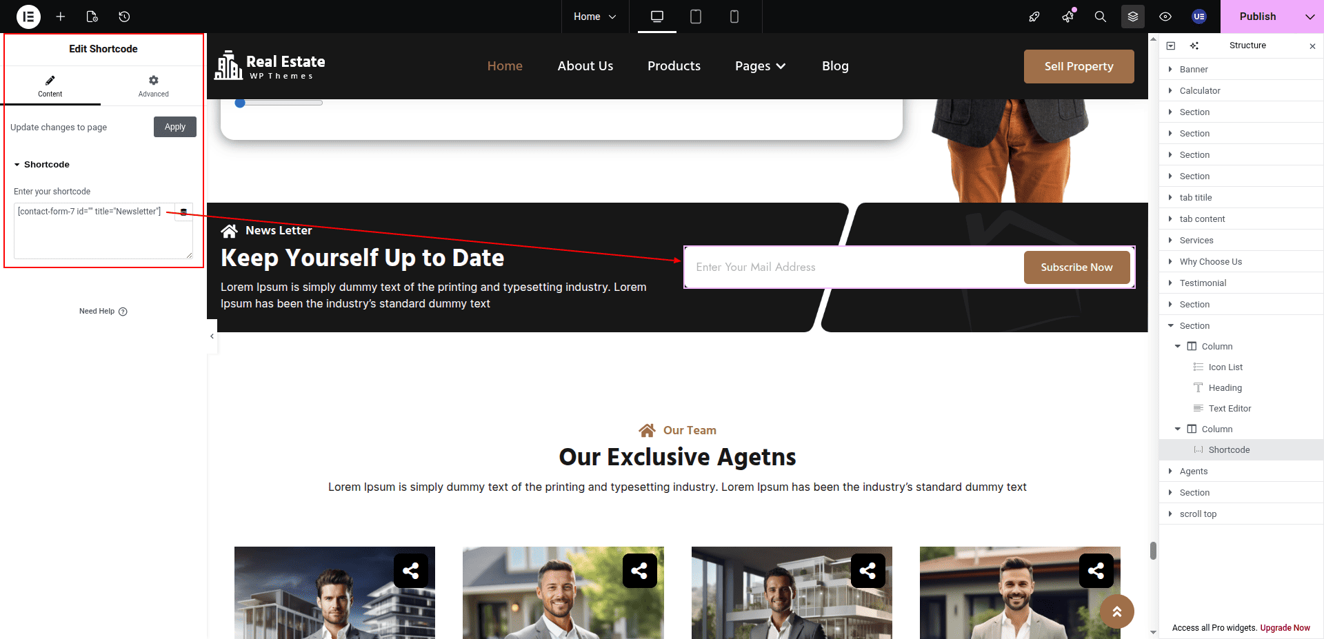
Task: Toggle the Structure layers panel icon
Action: pos(1132,17)
